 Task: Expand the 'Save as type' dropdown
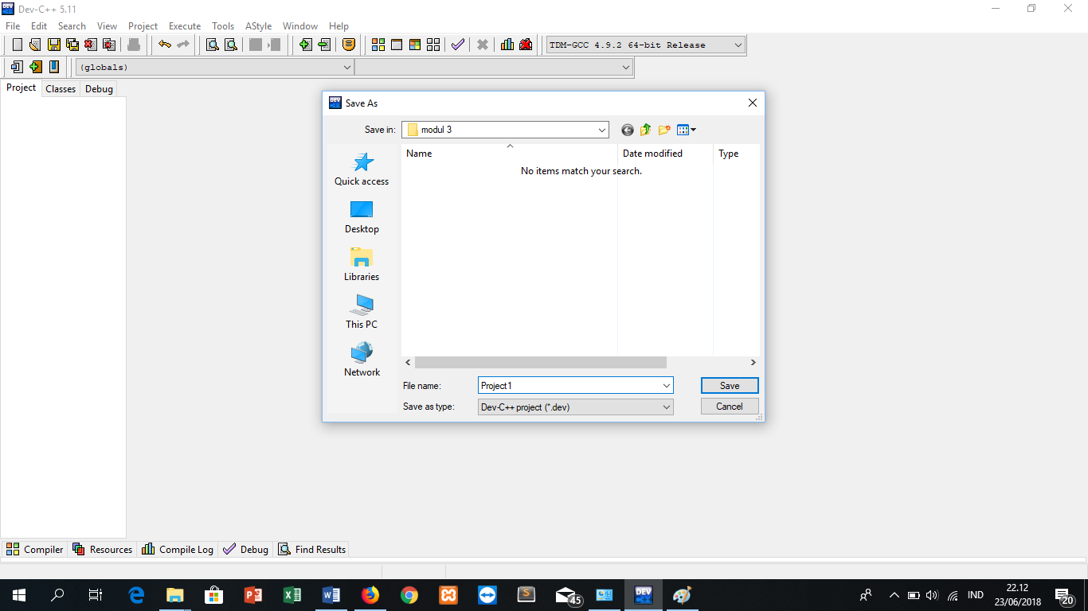click(x=667, y=407)
